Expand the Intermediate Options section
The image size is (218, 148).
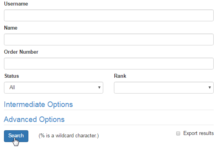coord(38,105)
